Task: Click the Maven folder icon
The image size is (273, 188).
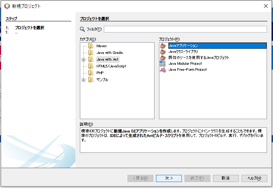Action: pyautogui.click(x=91, y=46)
